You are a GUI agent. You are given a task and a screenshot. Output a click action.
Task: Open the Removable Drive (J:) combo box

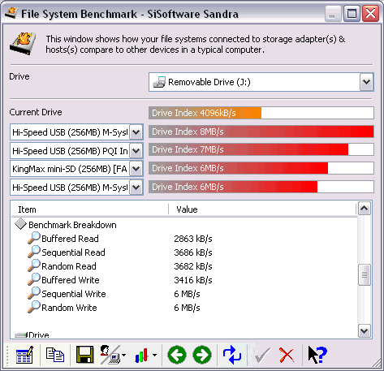coord(261,82)
